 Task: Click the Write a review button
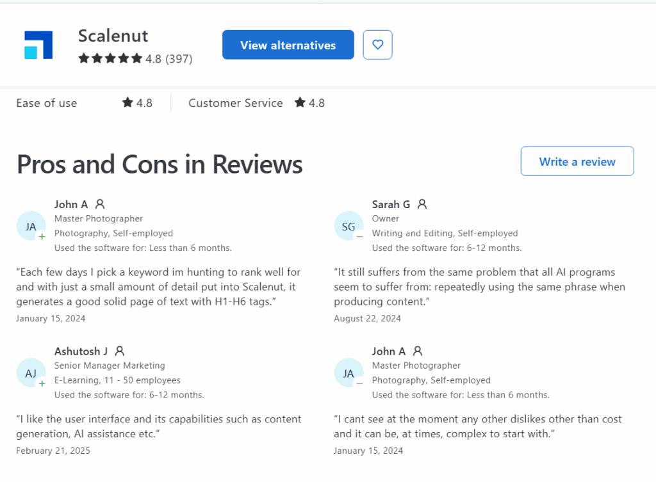(577, 161)
